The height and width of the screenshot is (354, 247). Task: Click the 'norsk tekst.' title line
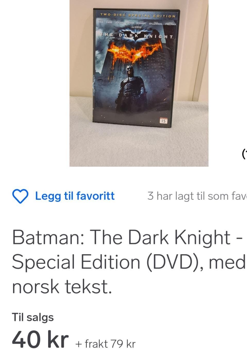(x=62, y=287)
